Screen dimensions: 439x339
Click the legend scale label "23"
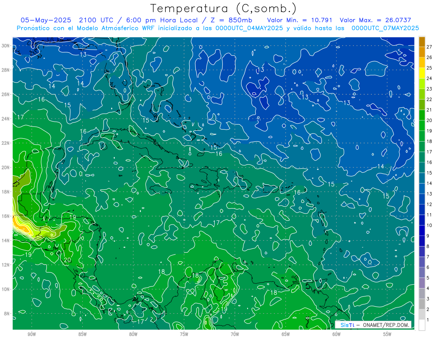(429, 89)
